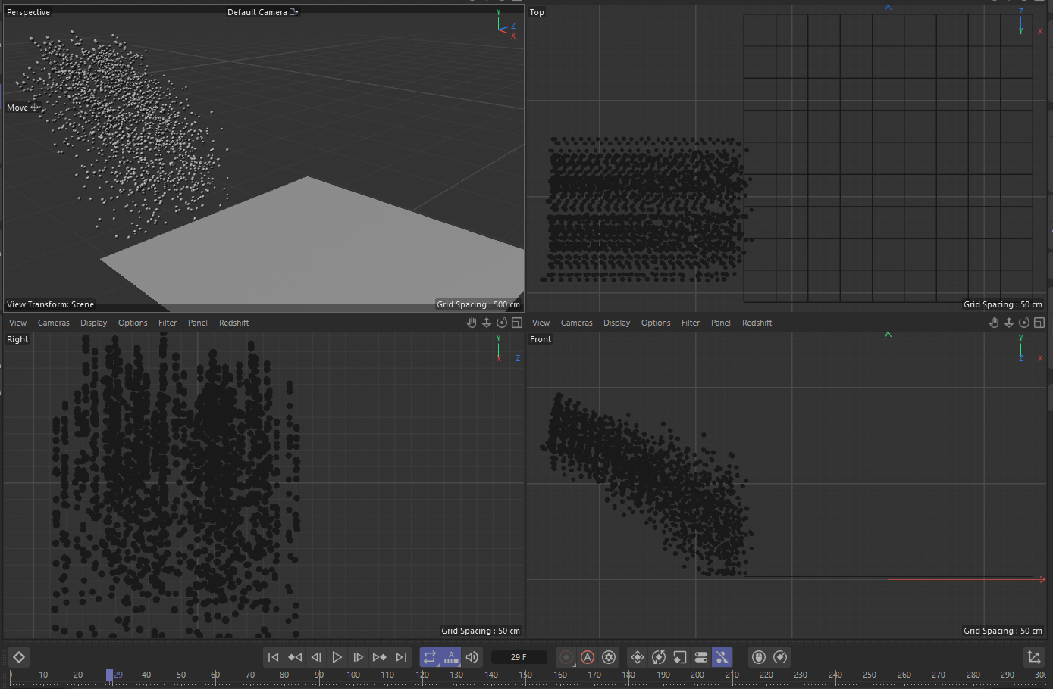
Task: Click the Options menu in the Front viewport
Action: coord(656,323)
